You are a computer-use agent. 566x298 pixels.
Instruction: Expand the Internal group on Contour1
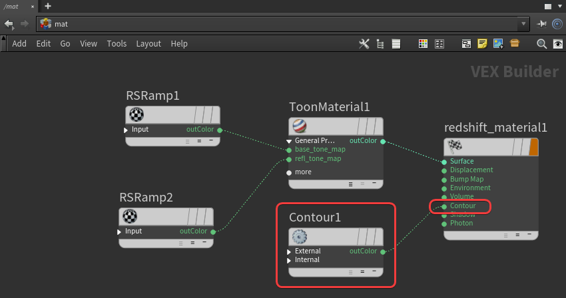(289, 261)
